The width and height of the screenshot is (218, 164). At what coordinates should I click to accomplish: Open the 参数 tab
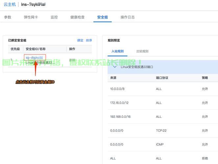[x=8, y=17]
